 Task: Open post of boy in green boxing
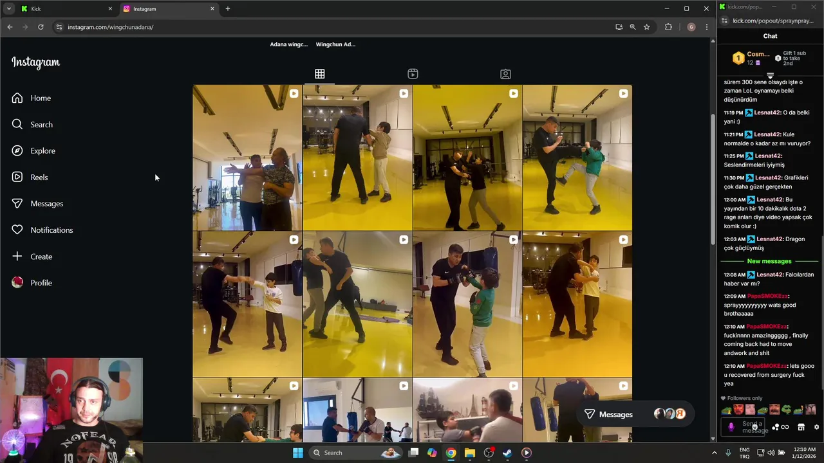(x=467, y=304)
